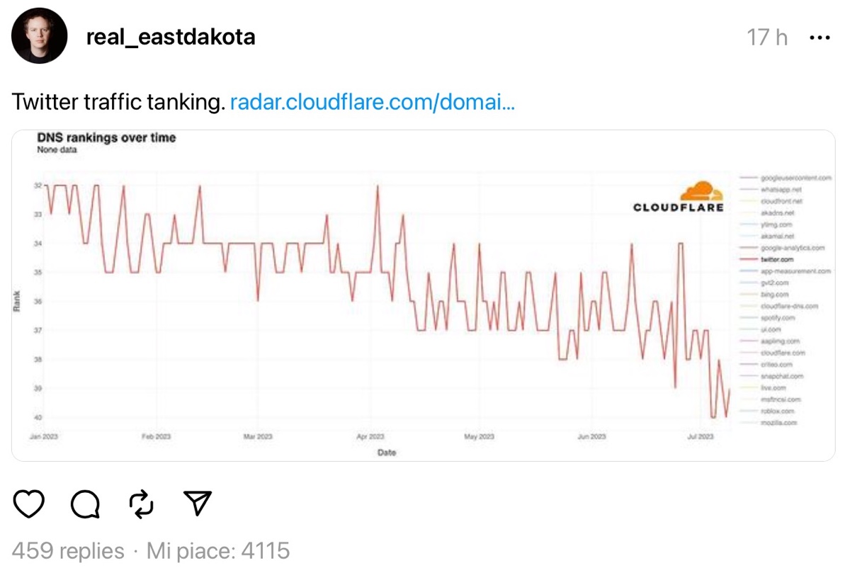Open the profile avatar of real_eastdakota

click(39, 35)
